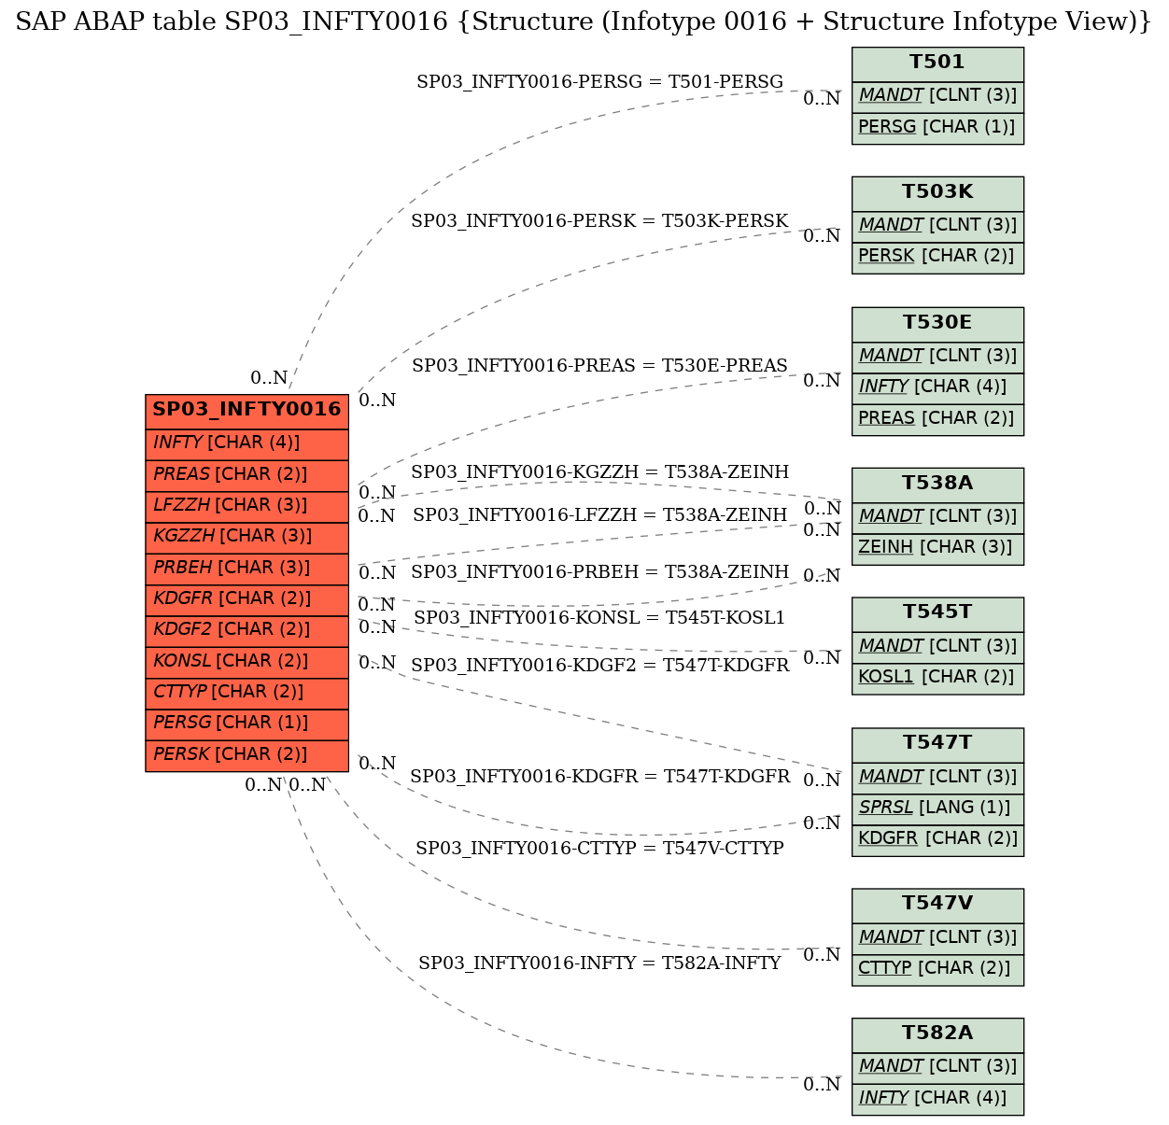Click MANDT [CLNT (3)] in table T547V
This screenshot has width=1169, height=1125.
[x=937, y=938]
